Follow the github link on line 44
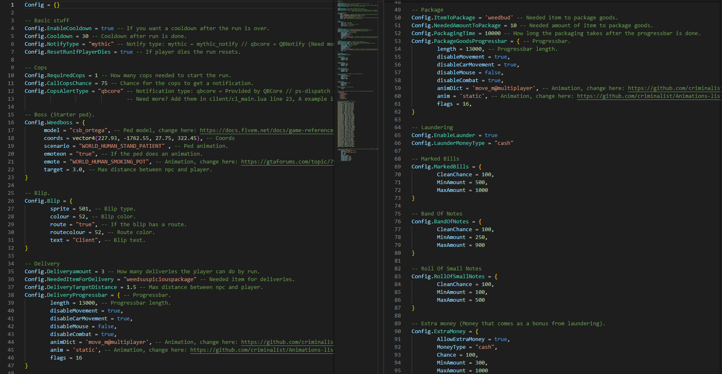This screenshot has width=722, height=374. [x=287, y=342]
